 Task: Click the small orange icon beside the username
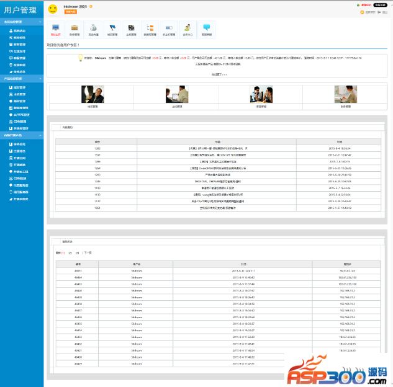coord(91,6)
